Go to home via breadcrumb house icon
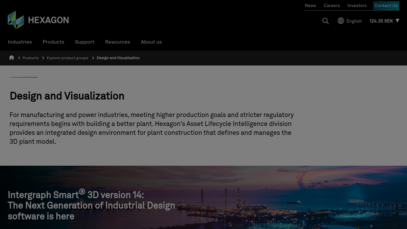This screenshot has width=407, height=229. tap(12, 58)
